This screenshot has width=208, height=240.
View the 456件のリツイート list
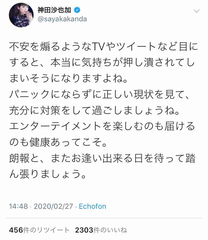click(x=39, y=230)
